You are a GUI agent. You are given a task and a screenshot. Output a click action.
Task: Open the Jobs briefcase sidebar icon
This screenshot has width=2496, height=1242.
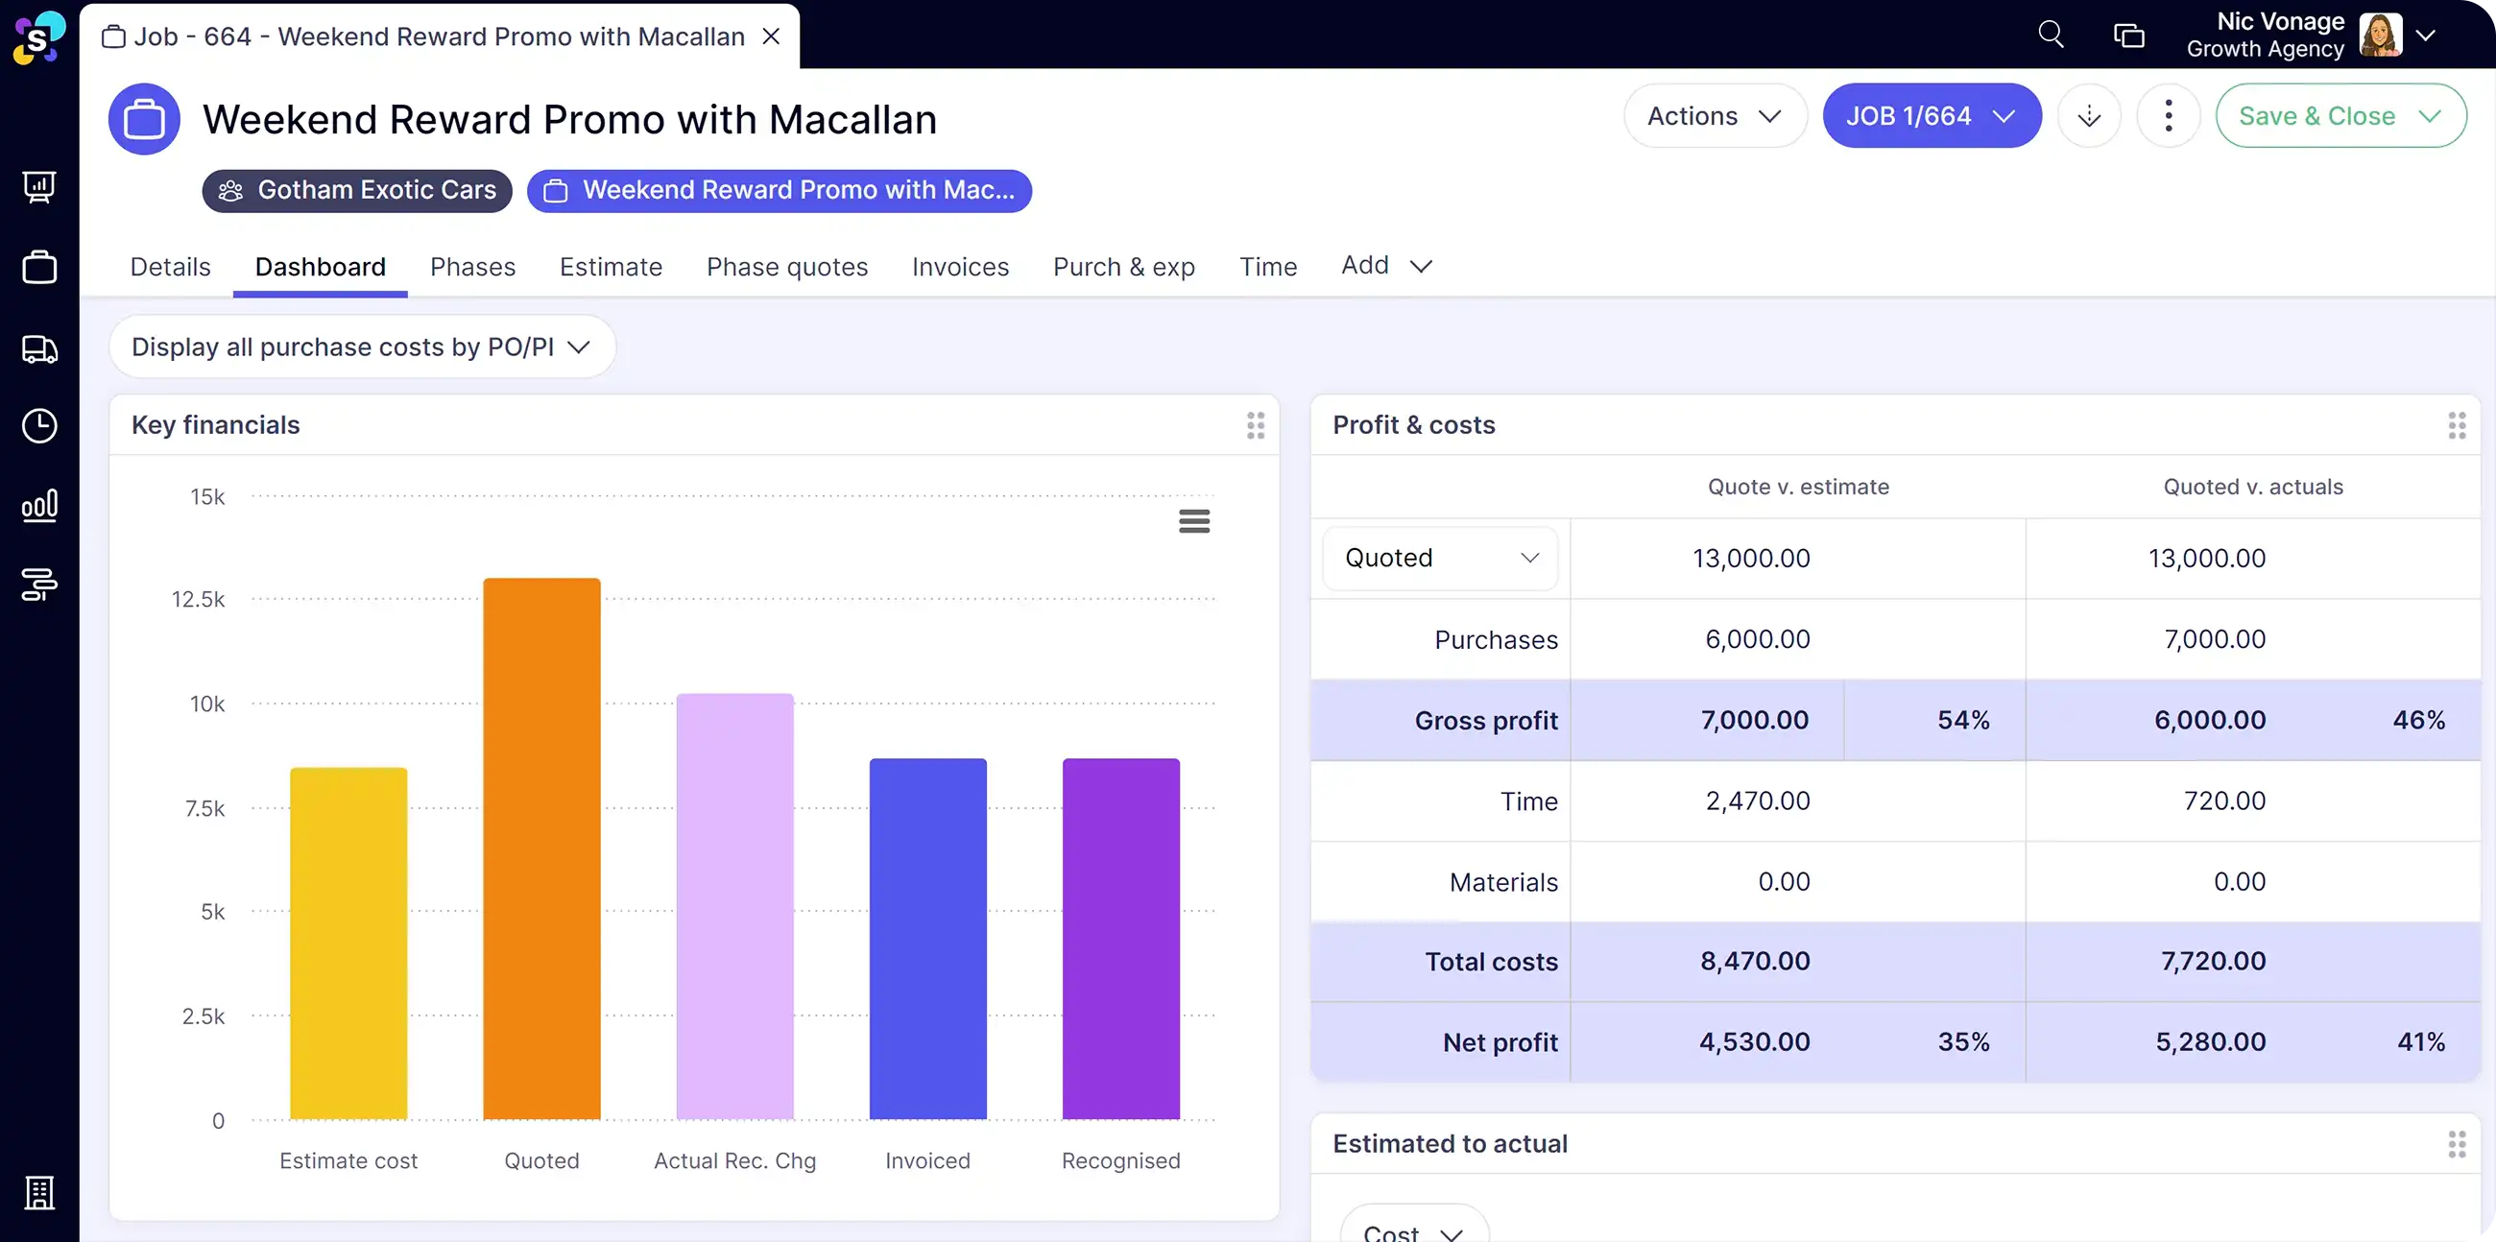[38, 267]
